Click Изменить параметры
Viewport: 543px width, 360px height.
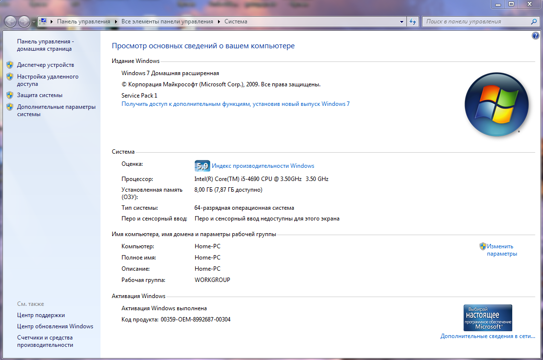click(502, 250)
